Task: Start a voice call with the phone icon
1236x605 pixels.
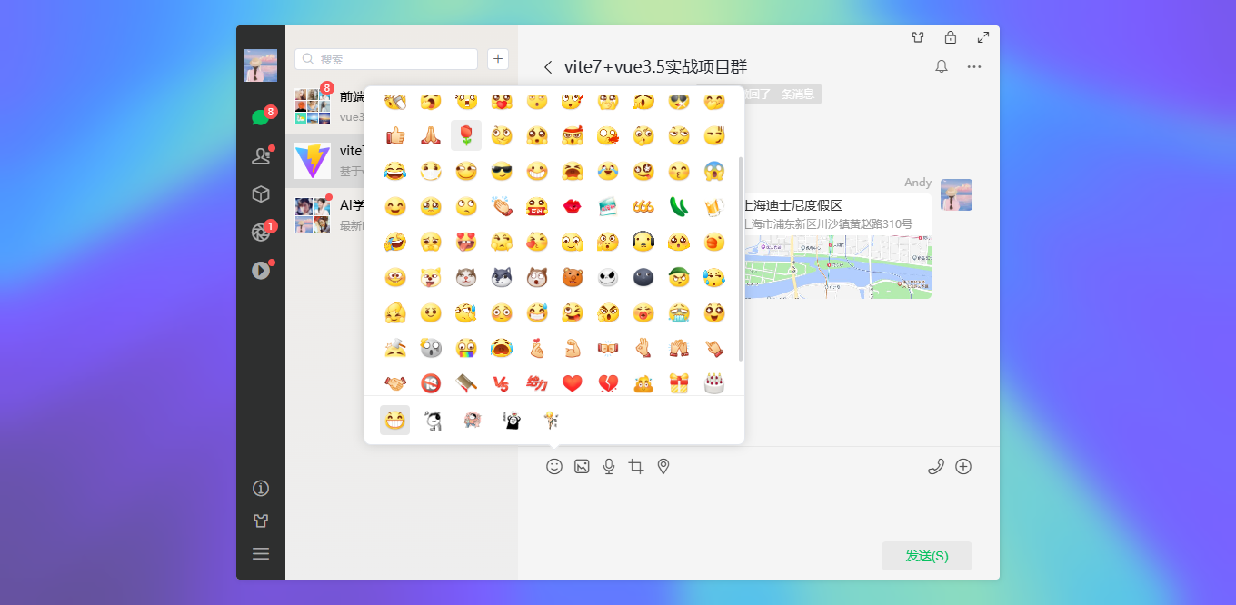Action: click(936, 466)
